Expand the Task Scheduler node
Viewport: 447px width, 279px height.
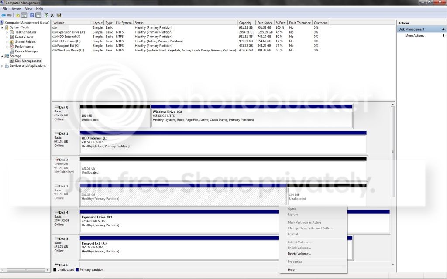tap(7, 32)
